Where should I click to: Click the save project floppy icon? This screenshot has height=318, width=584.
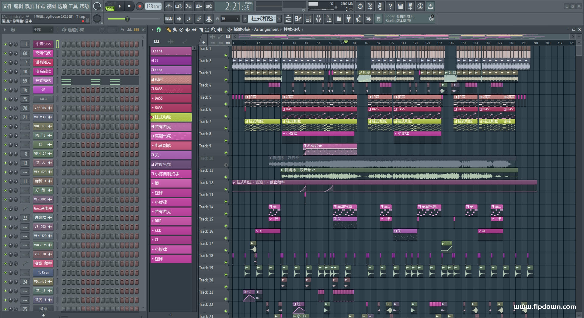click(x=400, y=6)
